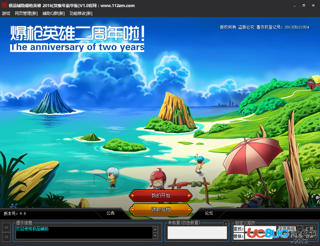Viewport: 320px width, 246px height.
Task: Start a new game with 新的开始
Action: coord(161,196)
